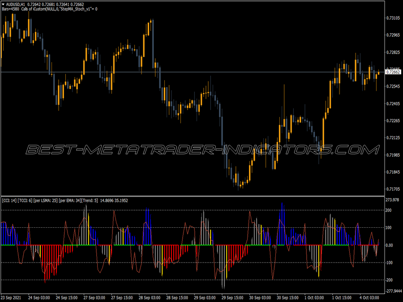Click the 27 Sep 15:00 time label

[x=122, y=298]
